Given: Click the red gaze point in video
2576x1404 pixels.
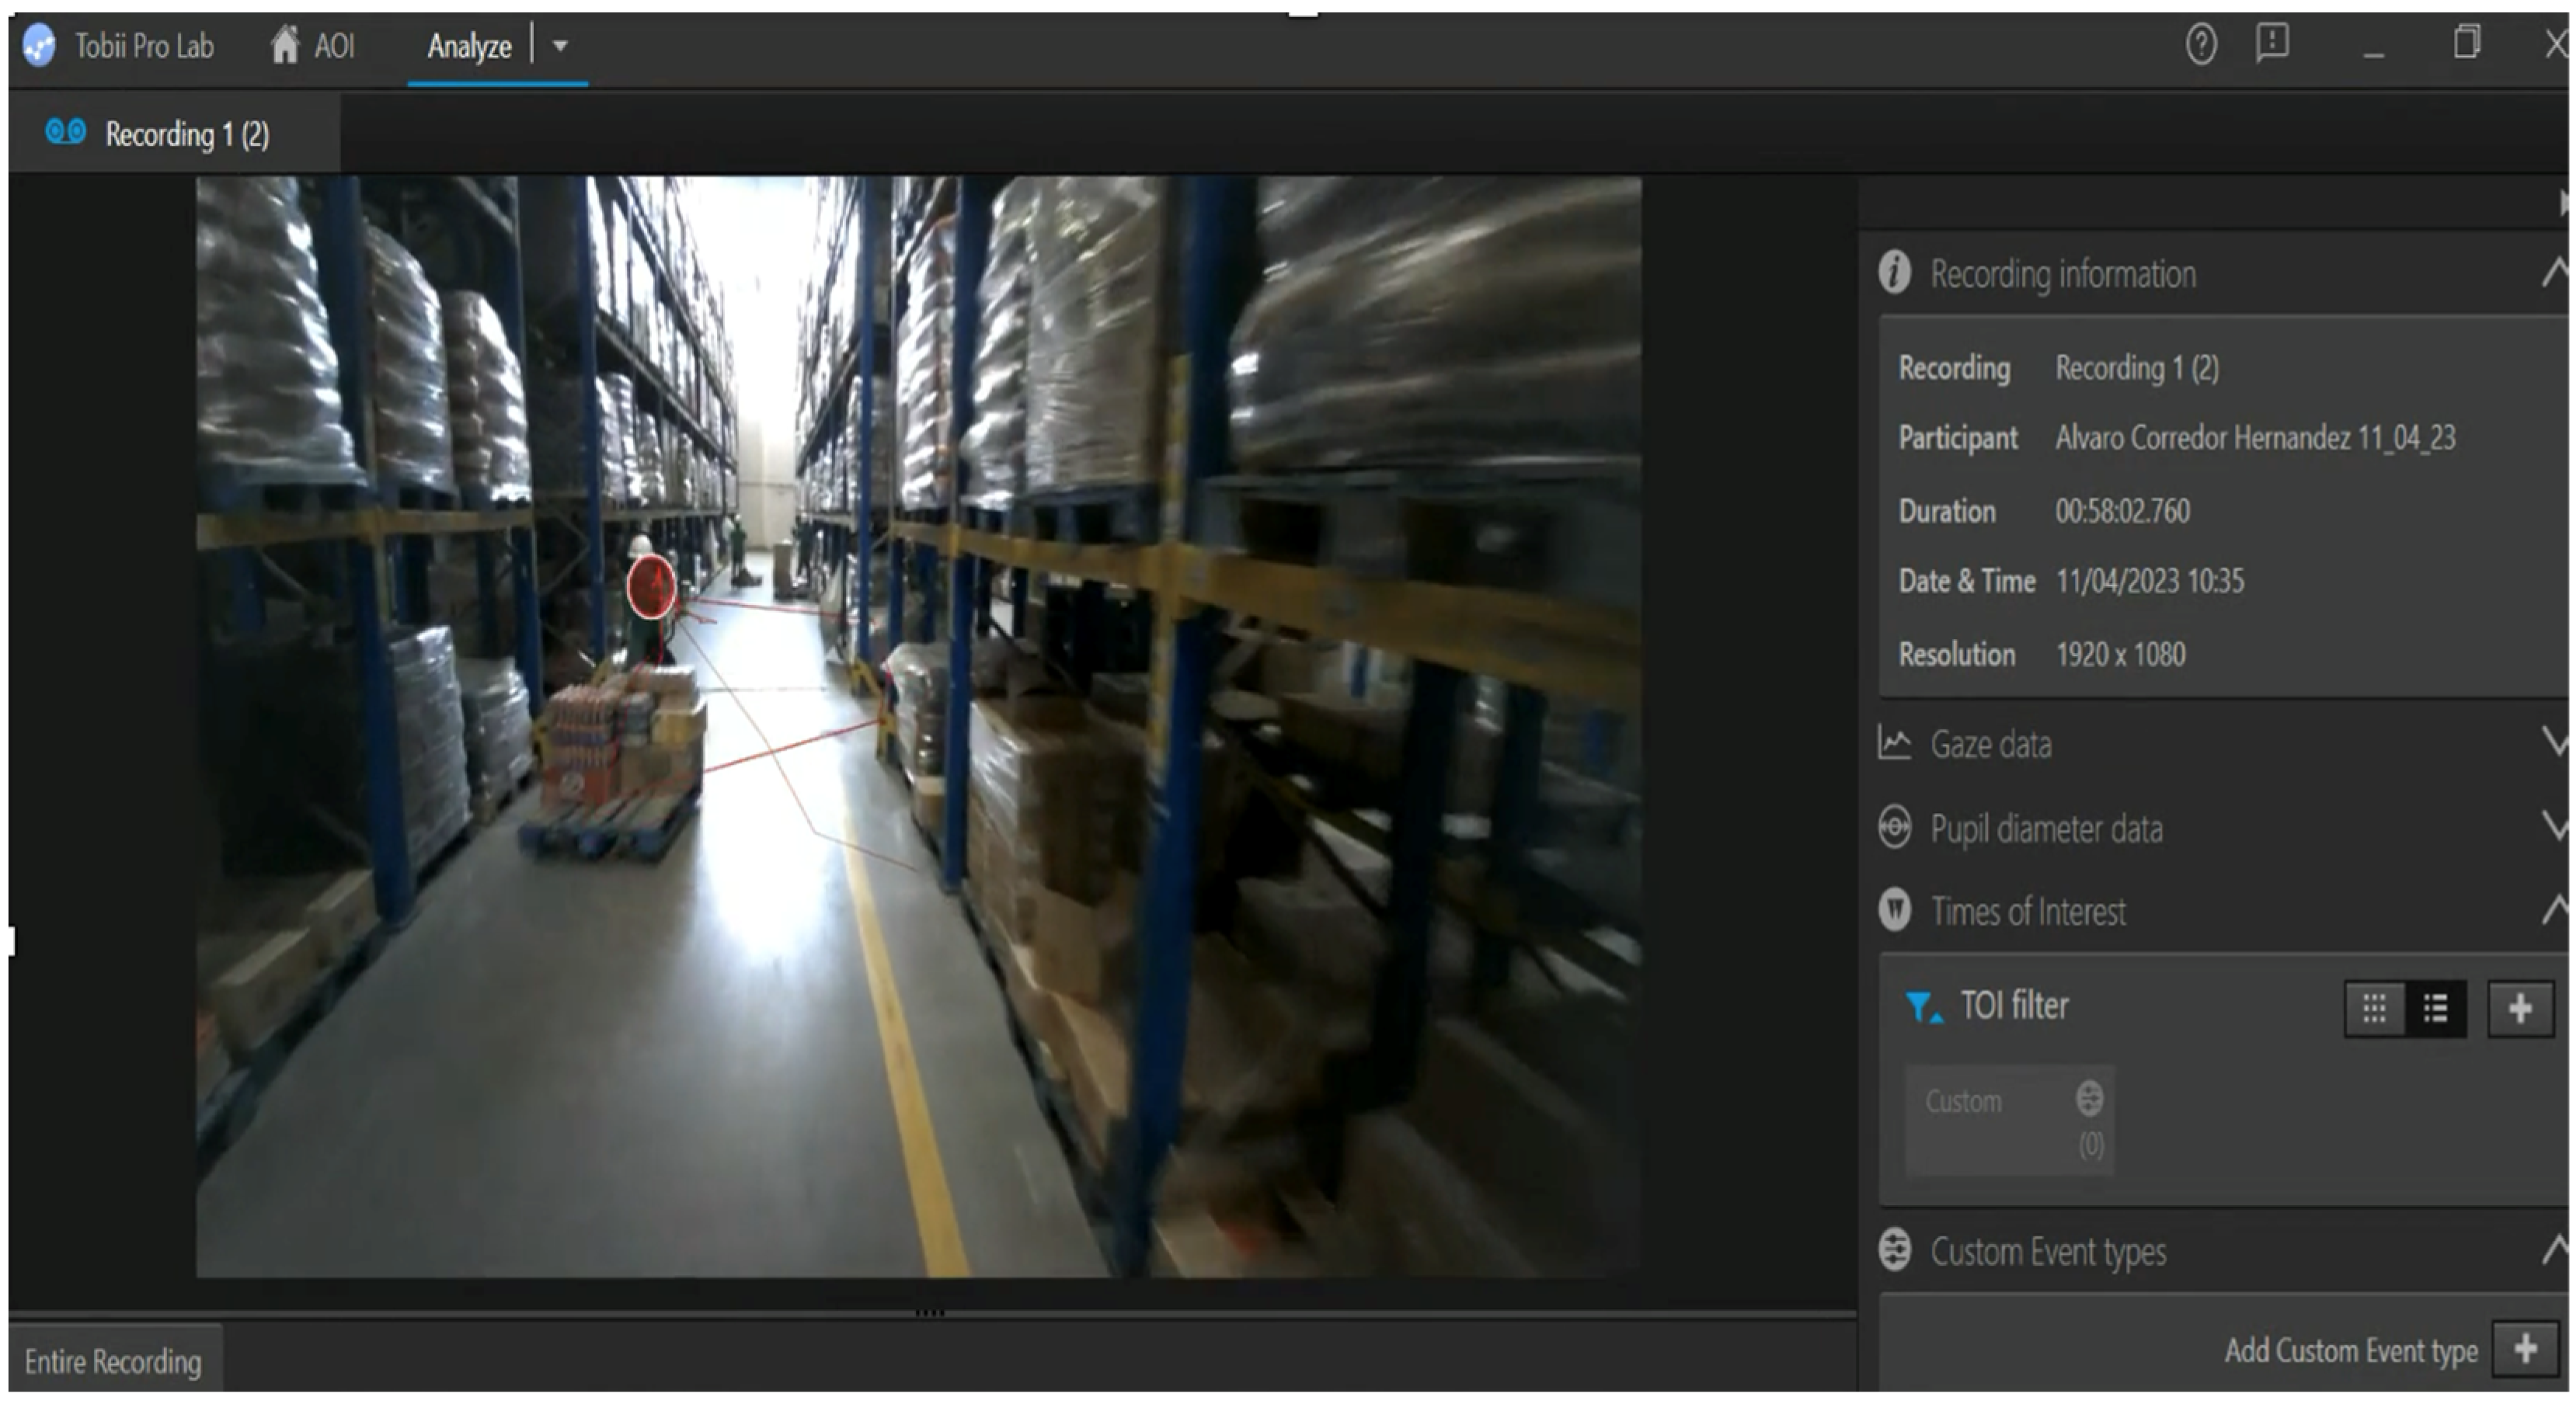Looking at the screenshot, I should coord(651,586).
